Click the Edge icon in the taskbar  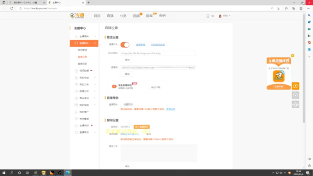click(x=68, y=173)
